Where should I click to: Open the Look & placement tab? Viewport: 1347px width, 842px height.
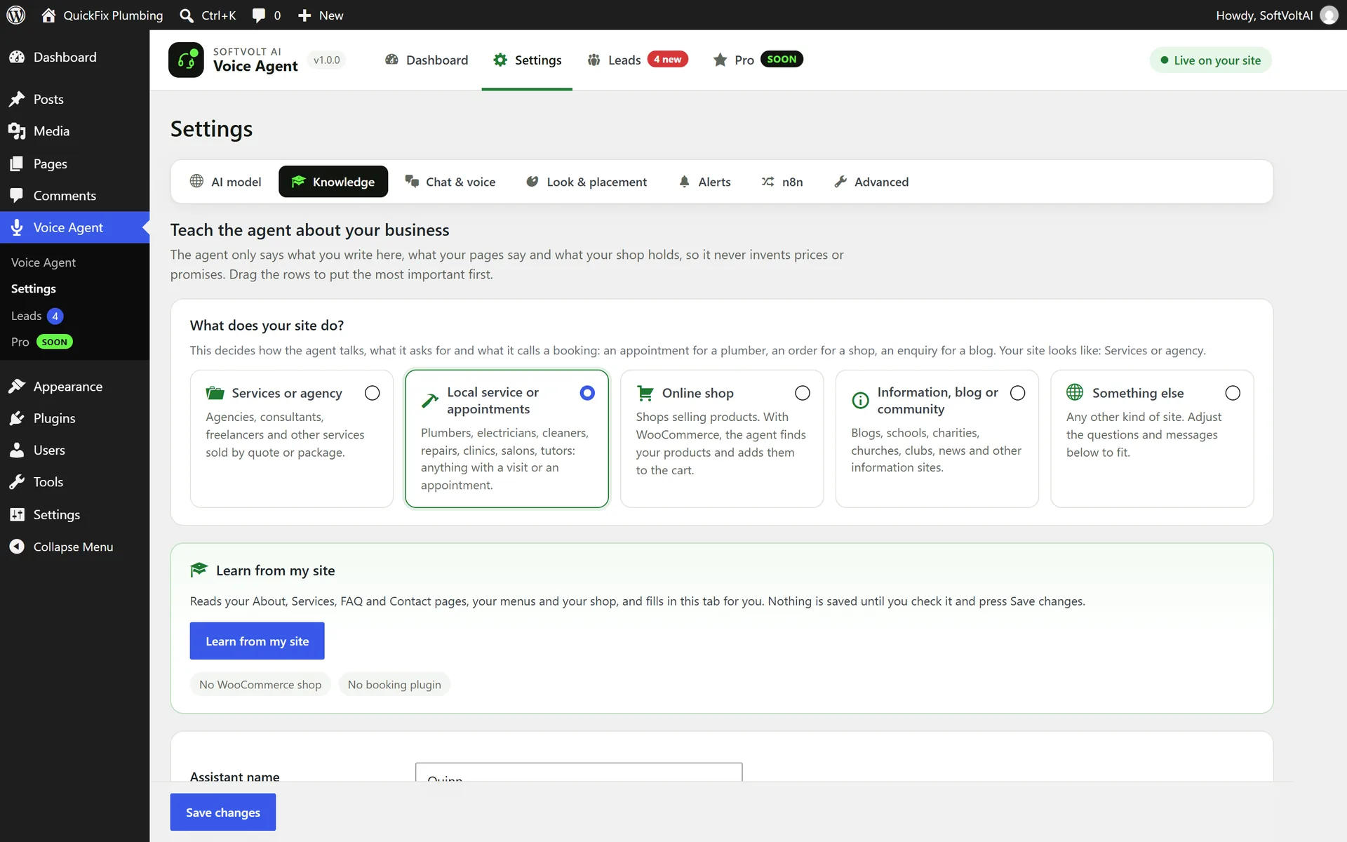click(587, 182)
